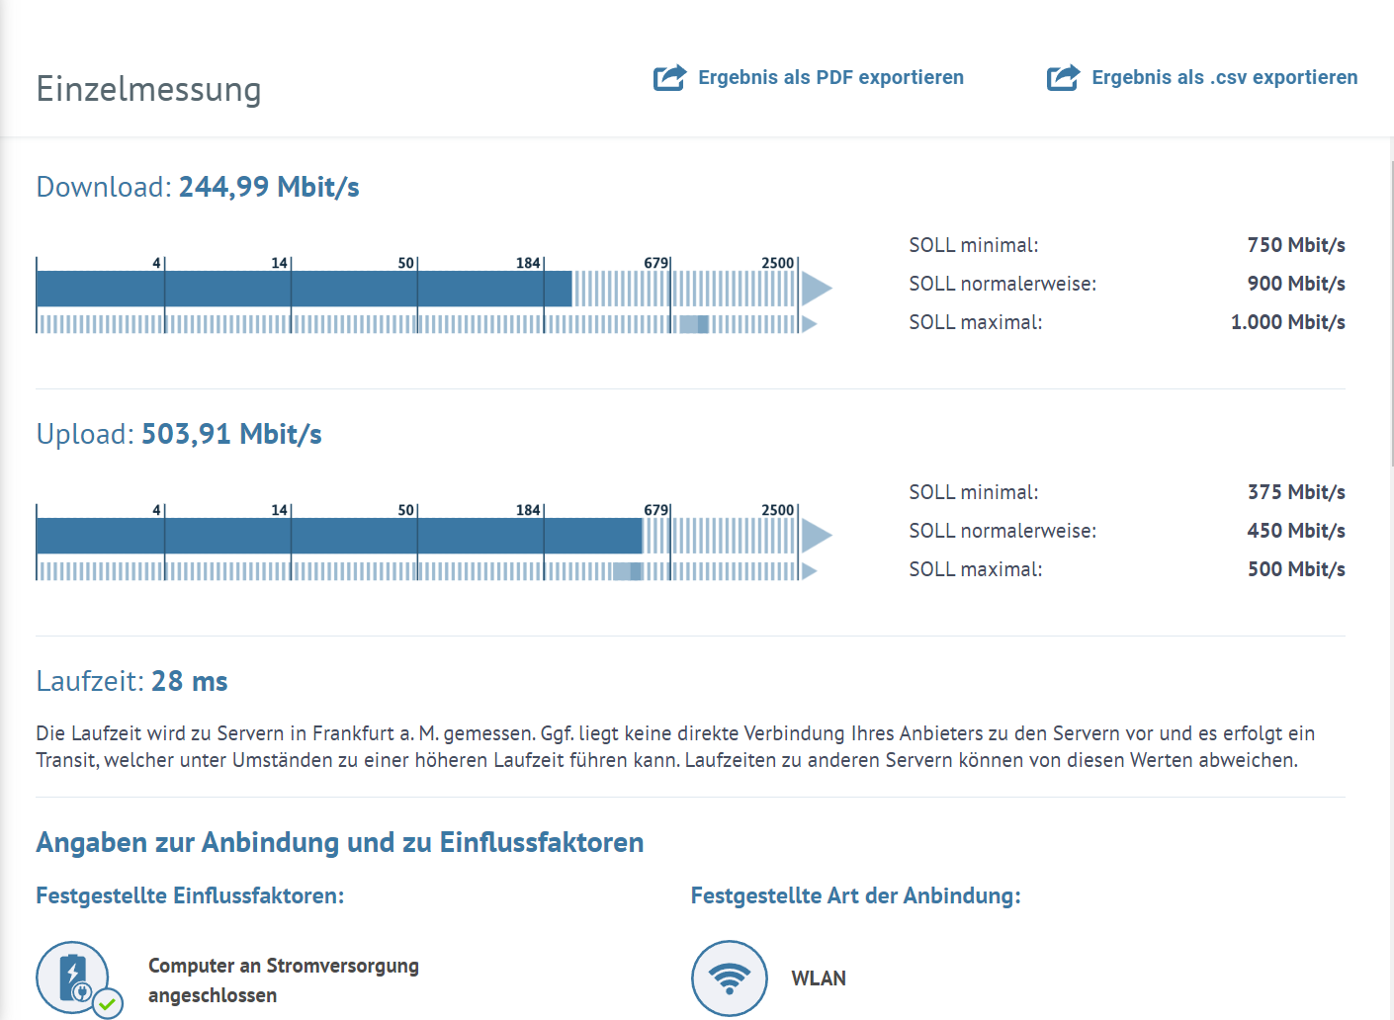This screenshot has height=1020, width=1394.
Task: Click the .csv export share icon
Action: click(1063, 77)
